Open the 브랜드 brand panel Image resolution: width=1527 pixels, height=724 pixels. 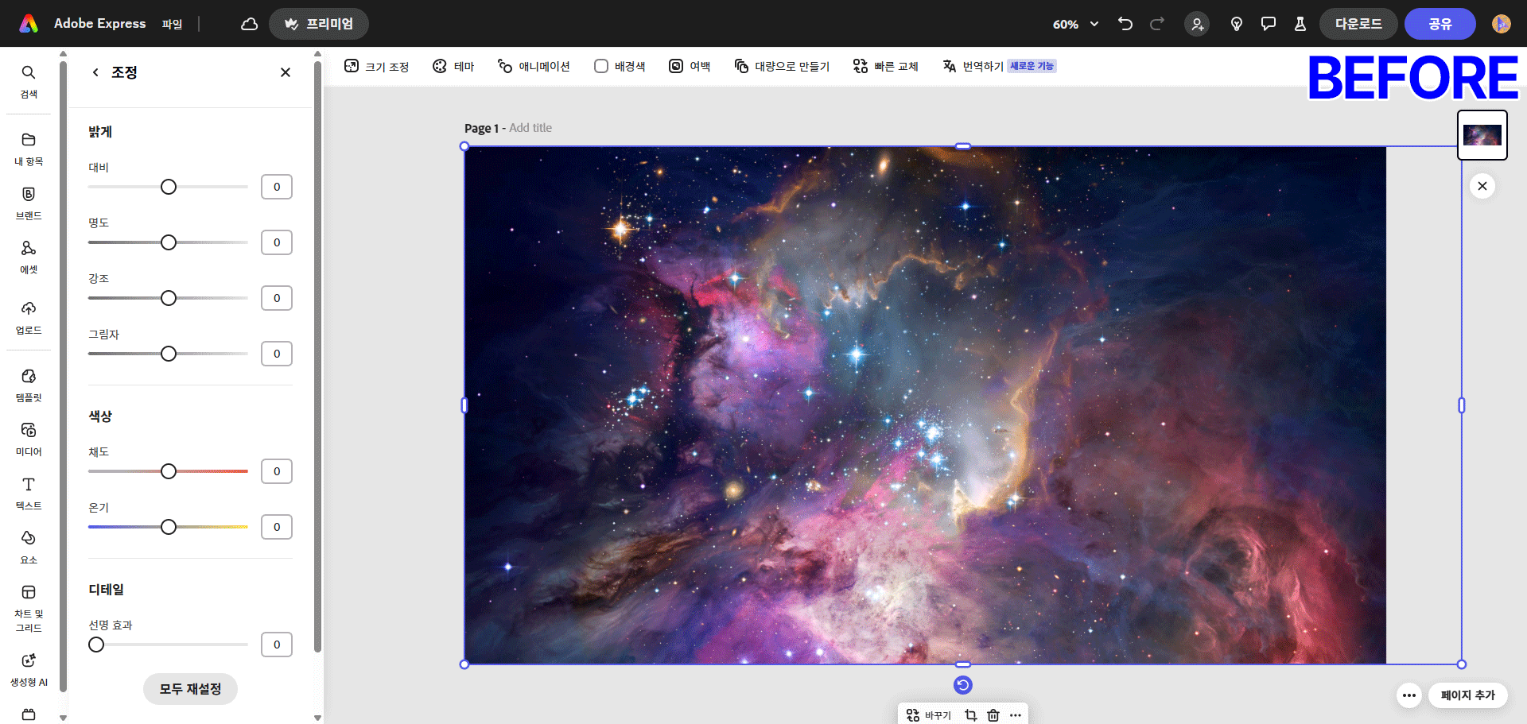pyautogui.click(x=29, y=203)
